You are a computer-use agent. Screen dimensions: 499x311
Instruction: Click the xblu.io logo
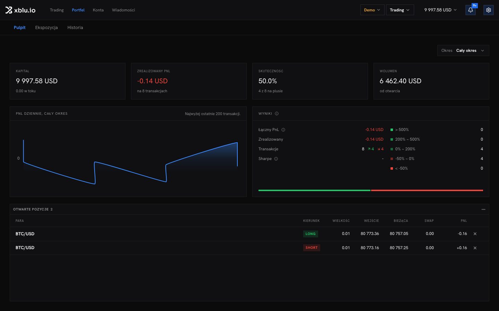coord(20,10)
